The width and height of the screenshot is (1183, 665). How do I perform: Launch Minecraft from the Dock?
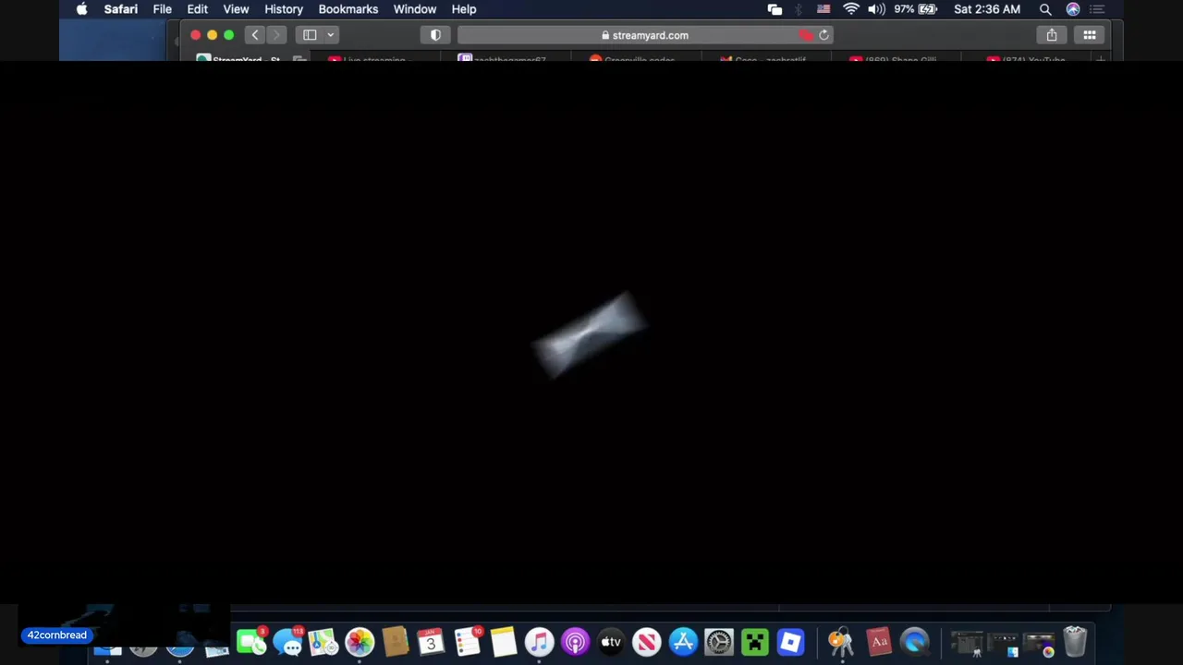[x=755, y=642]
